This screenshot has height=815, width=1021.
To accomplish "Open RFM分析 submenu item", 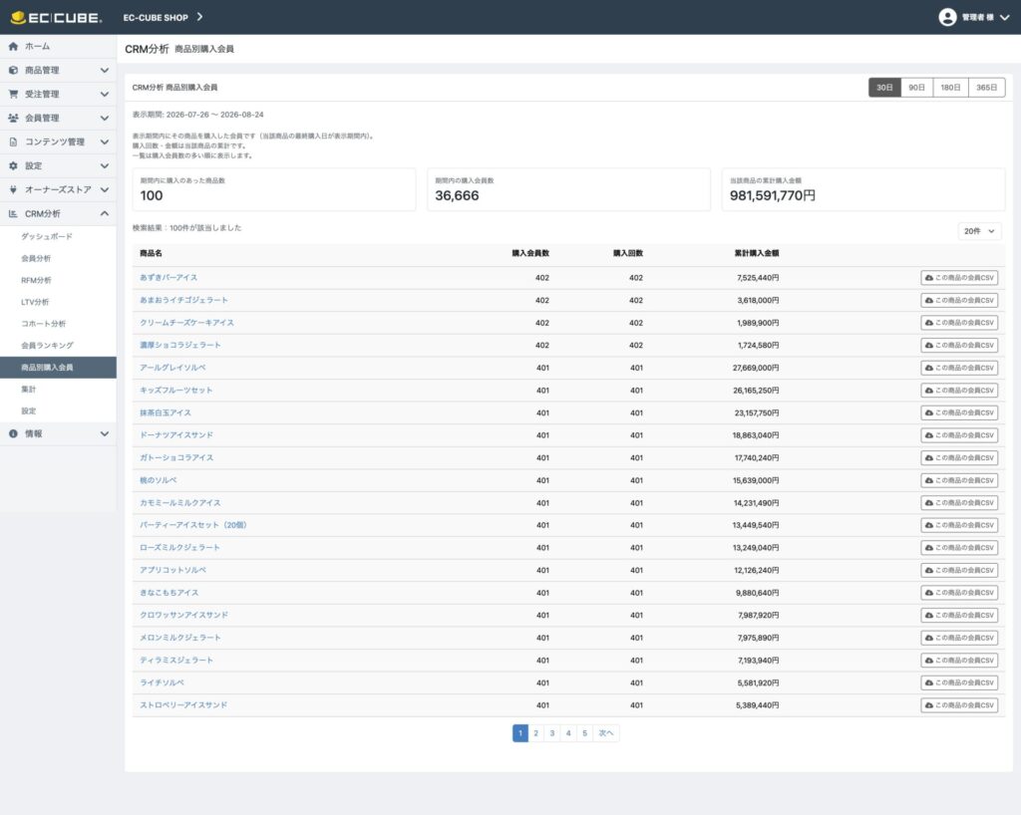I will [x=36, y=280].
